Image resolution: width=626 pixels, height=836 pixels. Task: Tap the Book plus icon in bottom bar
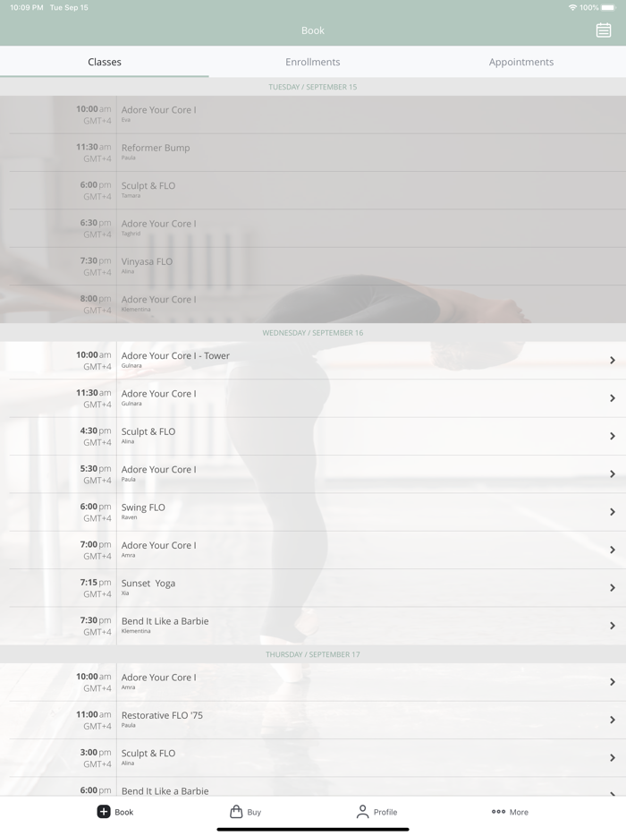104,812
